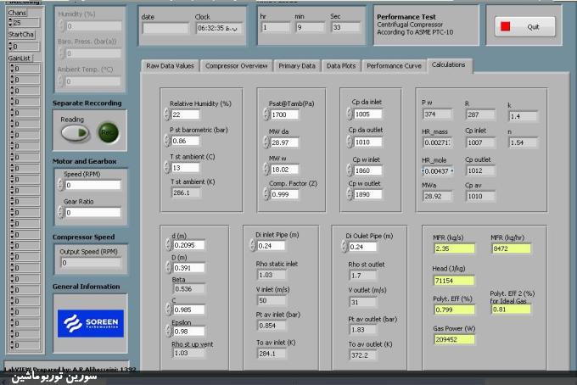Go to the Performance Curve tab
This screenshot has width=577, height=385.
[394, 65]
